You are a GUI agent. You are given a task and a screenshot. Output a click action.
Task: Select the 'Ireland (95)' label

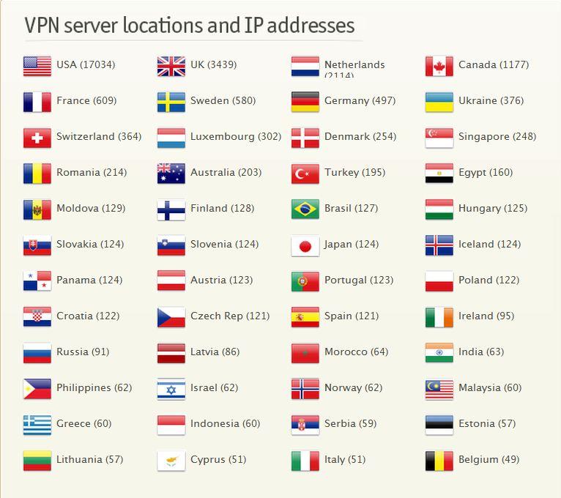[486, 316]
